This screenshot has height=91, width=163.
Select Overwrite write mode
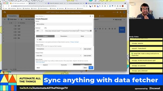click(x=64, y=65)
